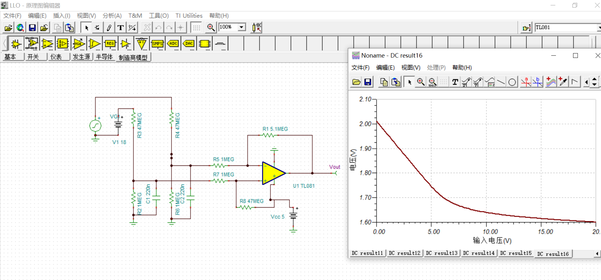Select the circle drawing tool in the diagram

pyautogui.click(x=512, y=82)
